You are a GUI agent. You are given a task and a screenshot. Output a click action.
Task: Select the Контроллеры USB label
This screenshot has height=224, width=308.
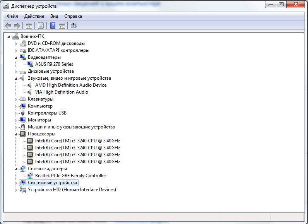47,113
